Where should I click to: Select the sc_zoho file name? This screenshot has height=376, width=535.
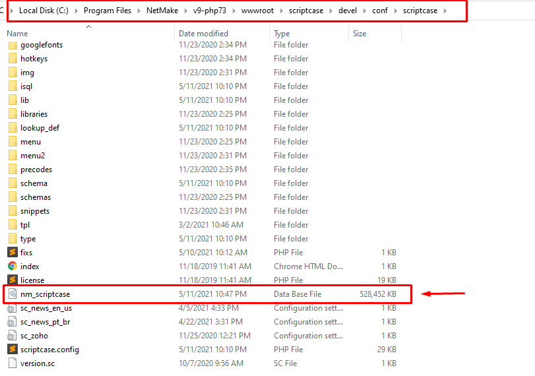pos(34,336)
